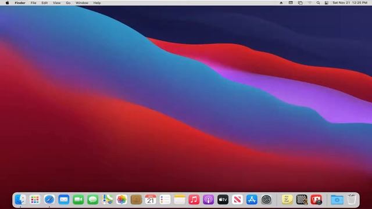Launch Safari from the Dock
The width and height of the screenshot is (372, 209).
(49, 200)
